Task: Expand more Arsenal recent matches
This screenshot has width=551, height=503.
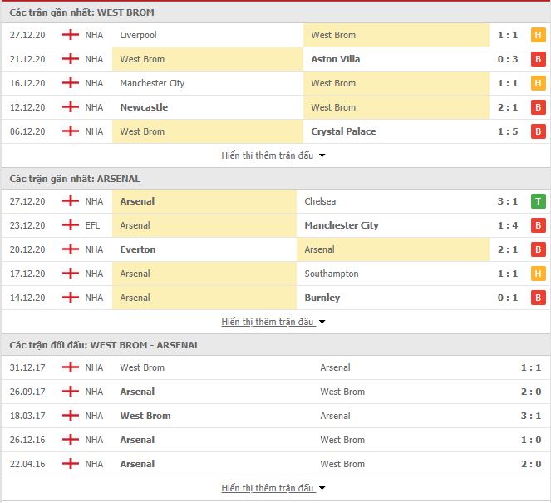Action: [x=273, y=322]
